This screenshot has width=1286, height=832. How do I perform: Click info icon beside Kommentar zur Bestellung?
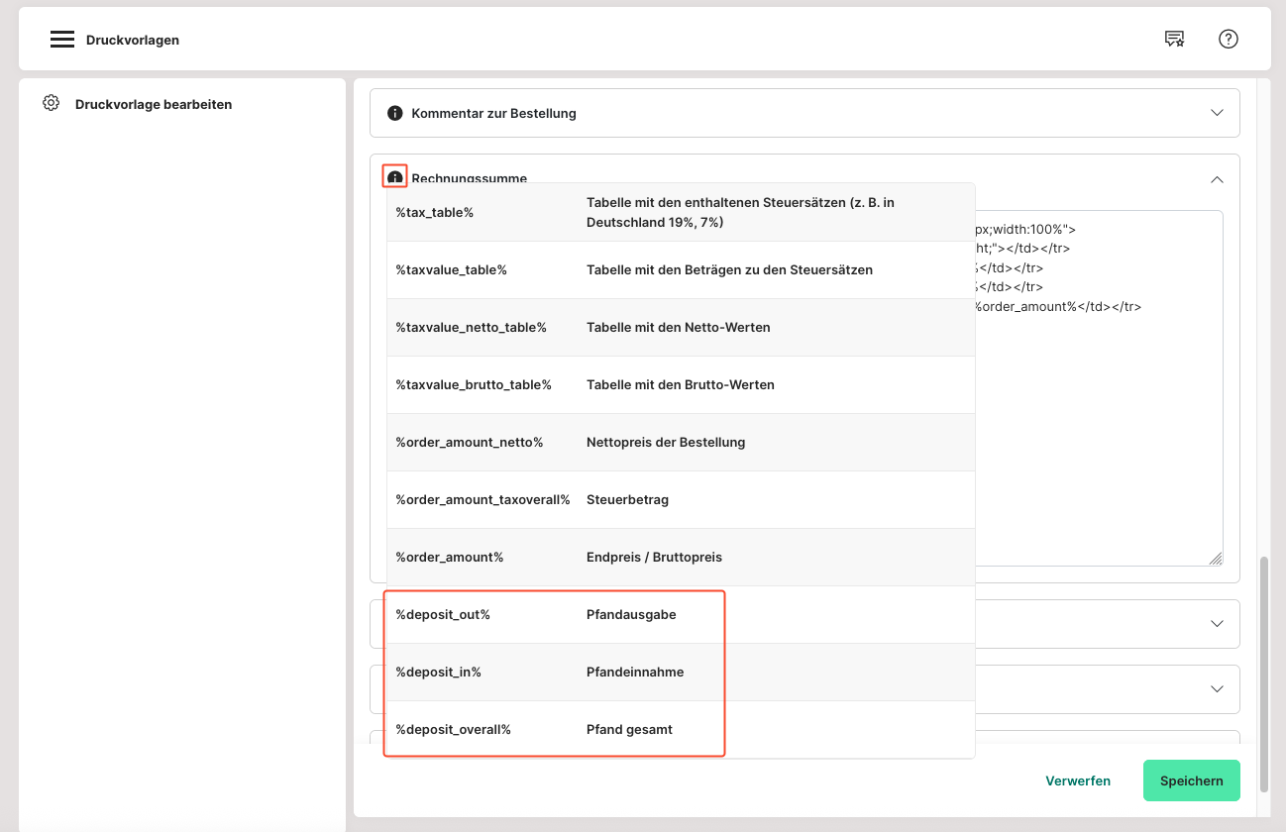click(394, 113)
